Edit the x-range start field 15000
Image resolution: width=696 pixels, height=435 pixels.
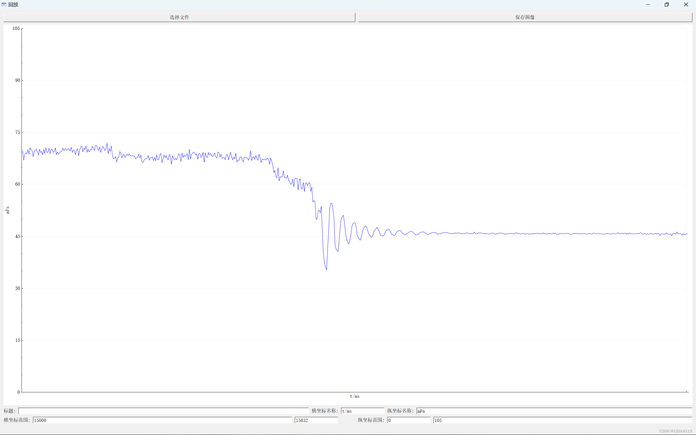click(x=162, y=420)
